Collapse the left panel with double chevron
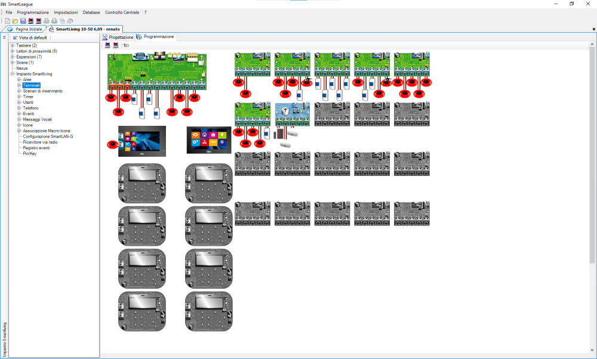 coord(4,38)
